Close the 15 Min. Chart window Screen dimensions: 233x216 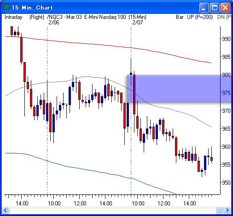coord(225,7)
